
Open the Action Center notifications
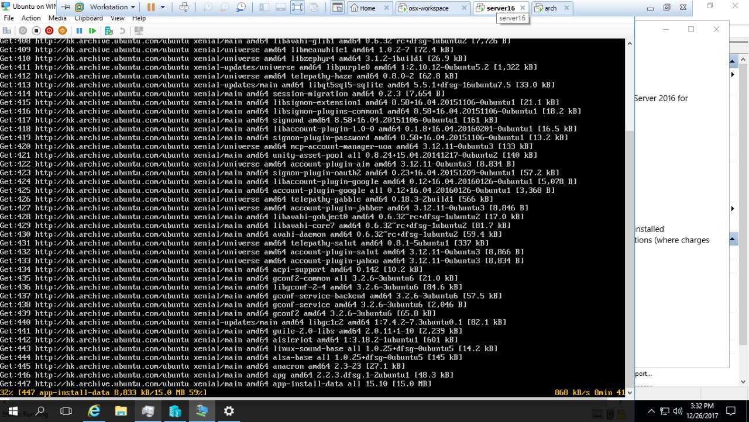click(730, 411)
